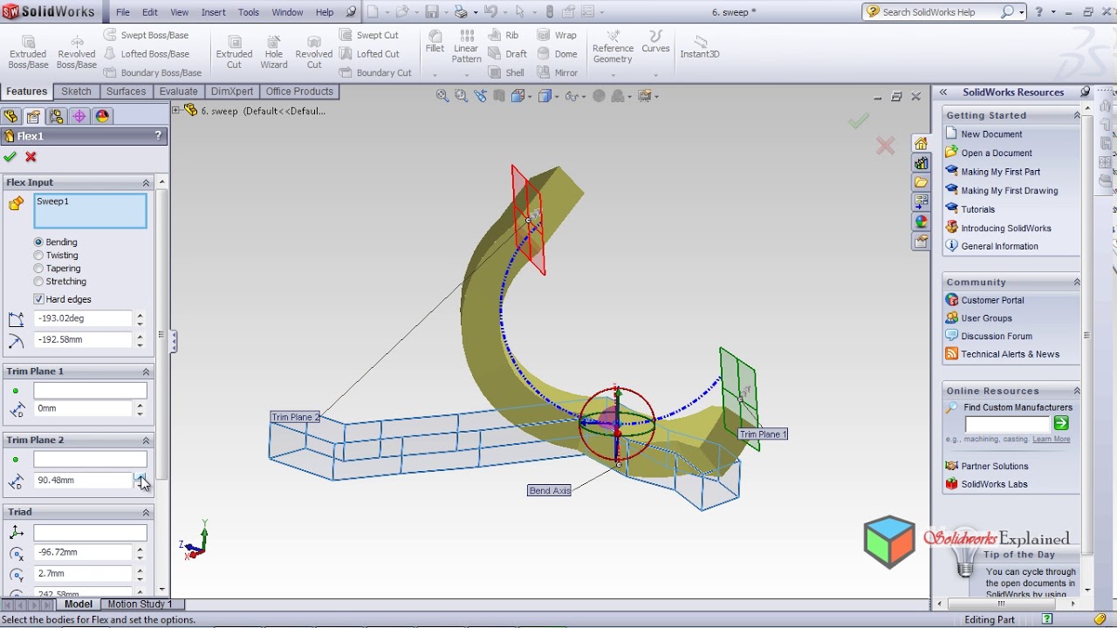Viewport: 1117px width, 628px height.
Task: Click Lofted Boss/Base feature
Action: click(146, 54)
